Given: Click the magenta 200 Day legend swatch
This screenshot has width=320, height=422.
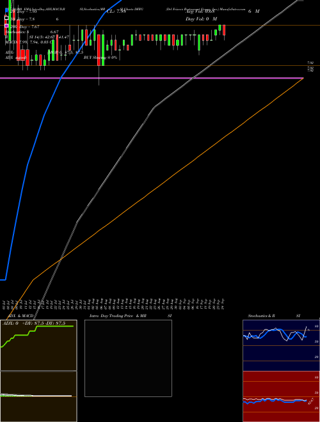Looking at the screenshot, I should point(6,26).
